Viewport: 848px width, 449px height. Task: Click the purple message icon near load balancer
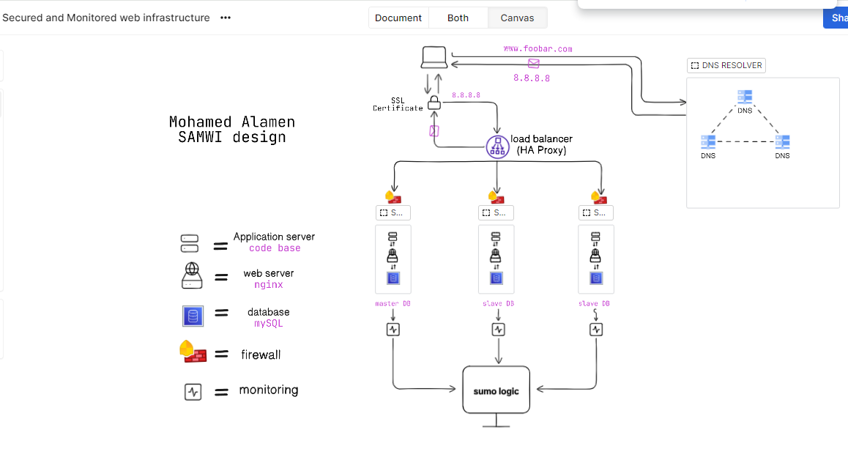[434, 130]
